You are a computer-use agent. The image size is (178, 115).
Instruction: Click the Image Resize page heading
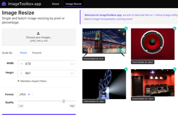18,13
